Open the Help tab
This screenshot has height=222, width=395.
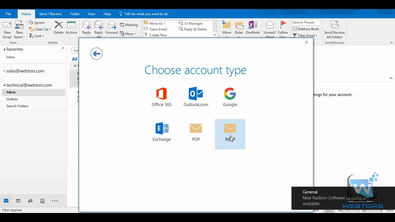coord(107,14)
